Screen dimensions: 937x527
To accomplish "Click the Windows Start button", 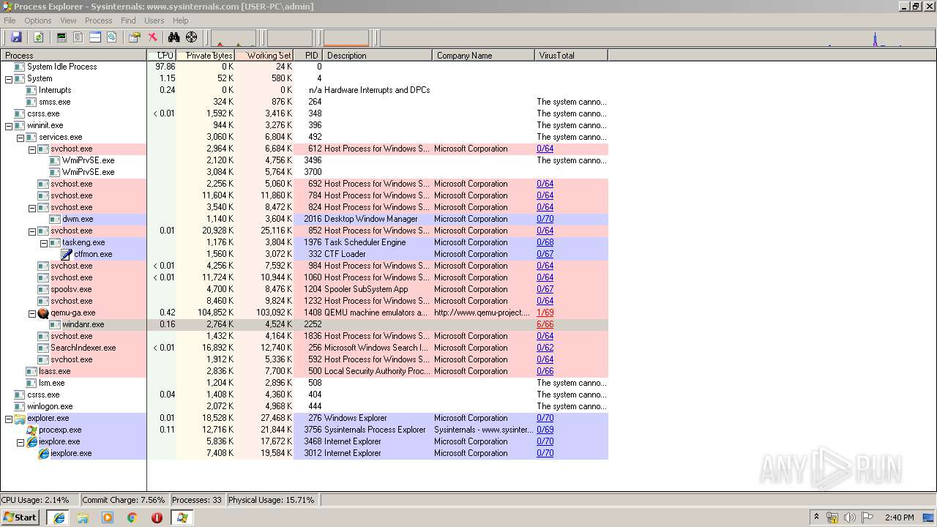I will click(x=20, y=517).
